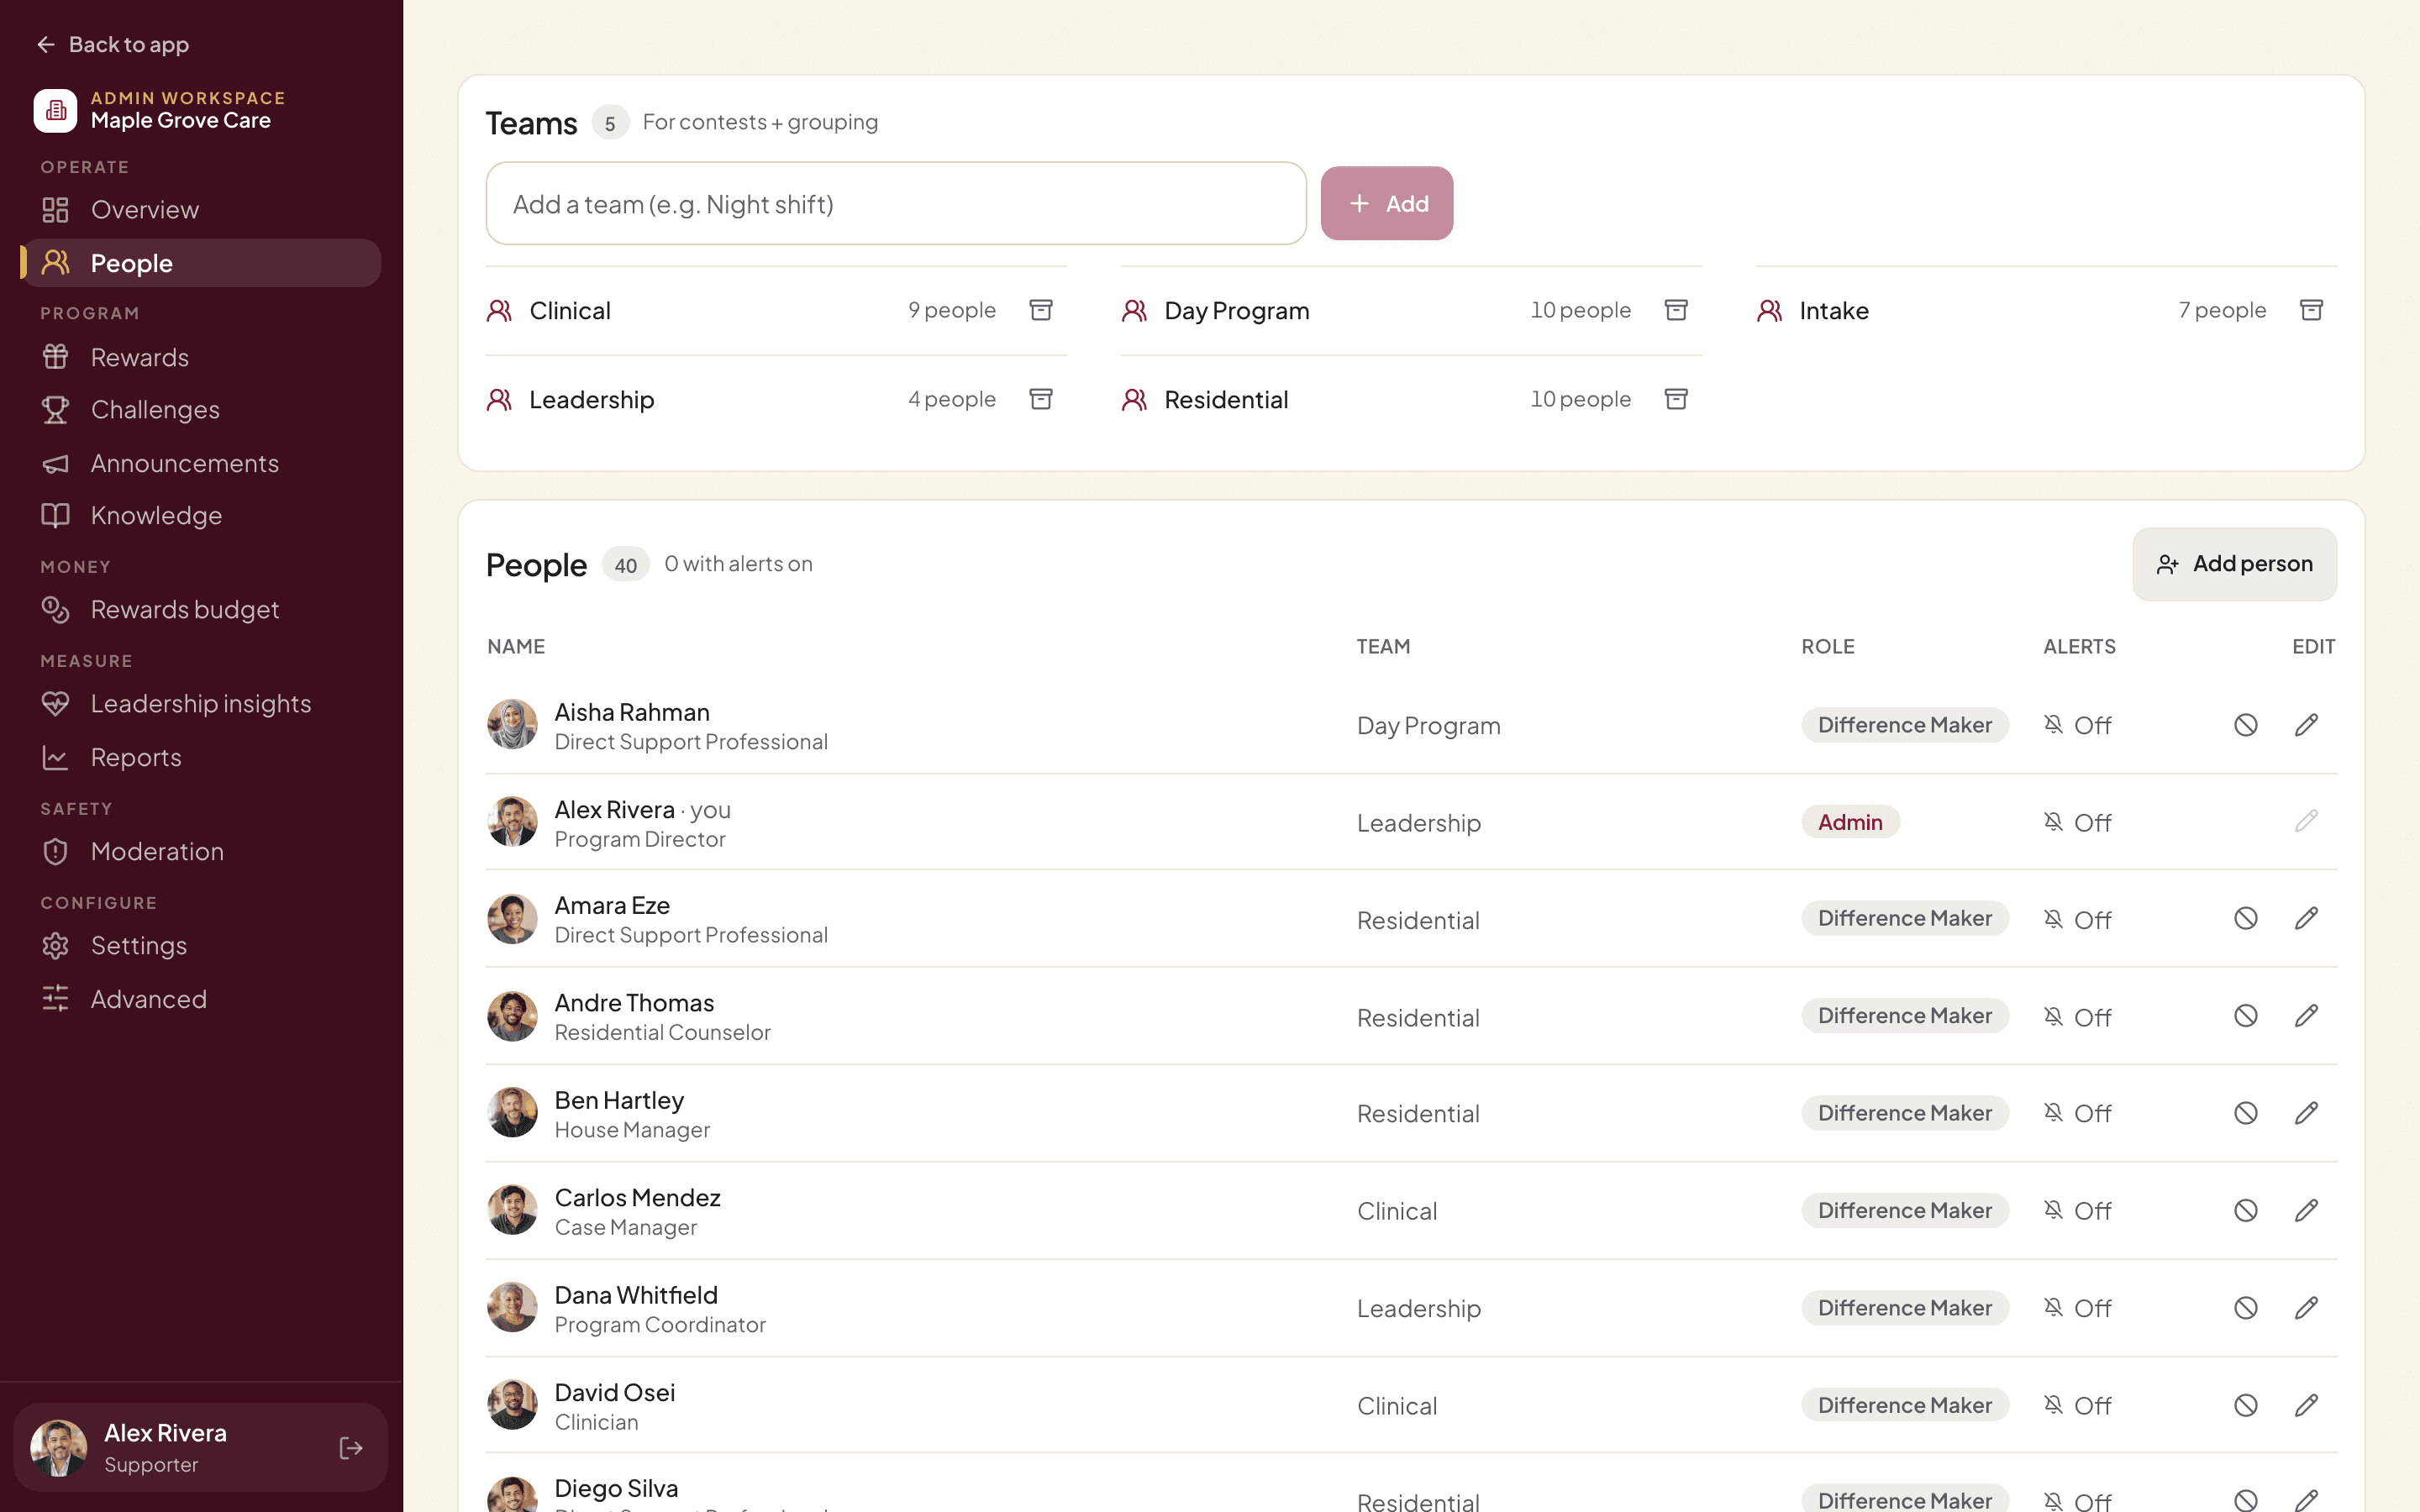Open Reports in the sidebar

(x=202, y=758)
